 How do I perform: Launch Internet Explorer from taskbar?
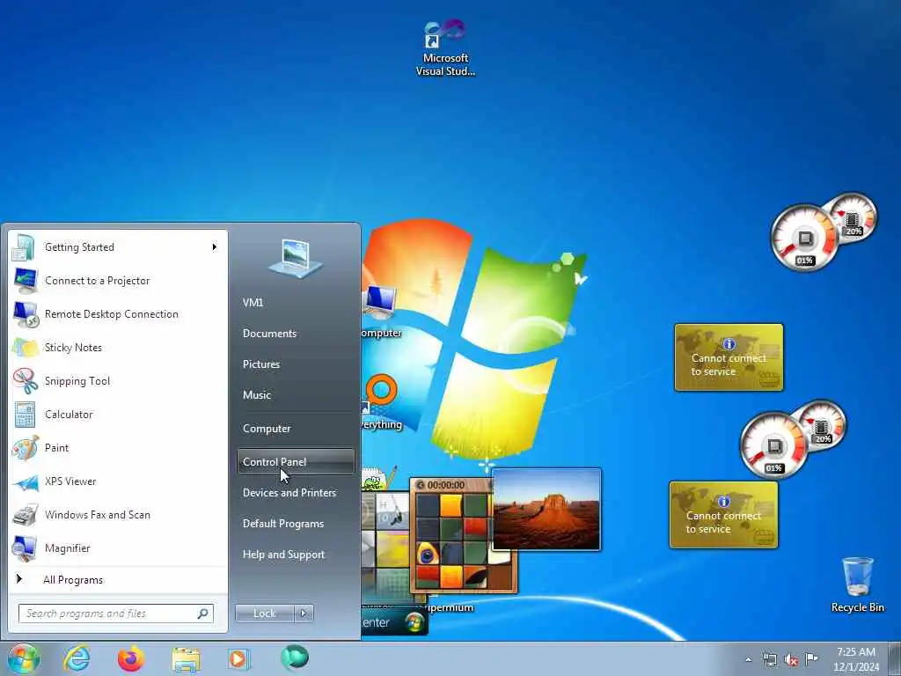(x=77, y=658)
